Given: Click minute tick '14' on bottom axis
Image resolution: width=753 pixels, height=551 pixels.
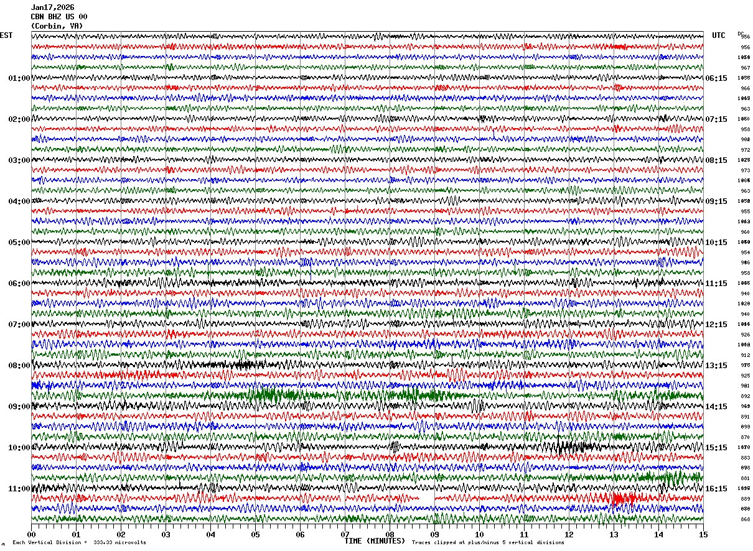Looking at the screenshot, I should (658, 534).
